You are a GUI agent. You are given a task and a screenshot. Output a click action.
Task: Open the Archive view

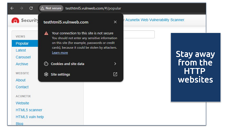tap(22, 64)
